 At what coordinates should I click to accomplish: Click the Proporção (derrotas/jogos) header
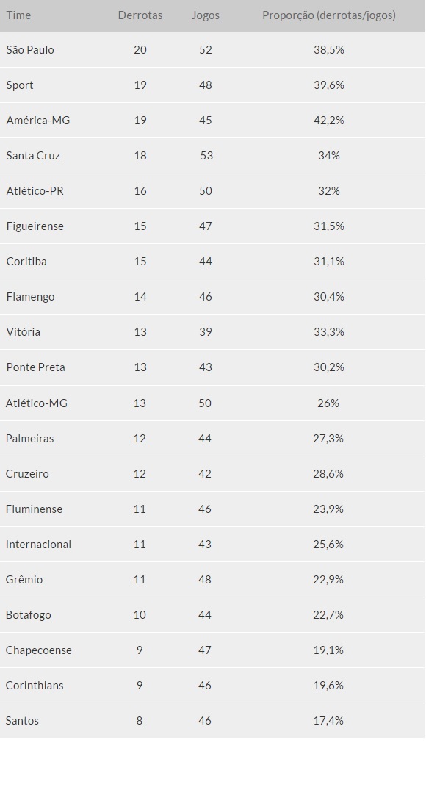(329, 15)
